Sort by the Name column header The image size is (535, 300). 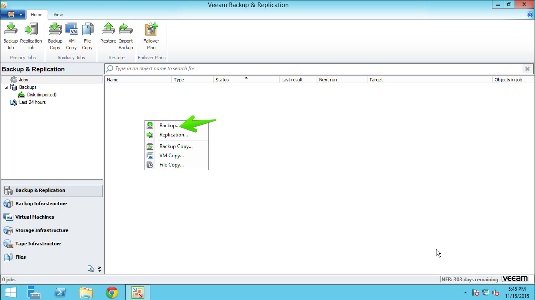tap(138, 80)
